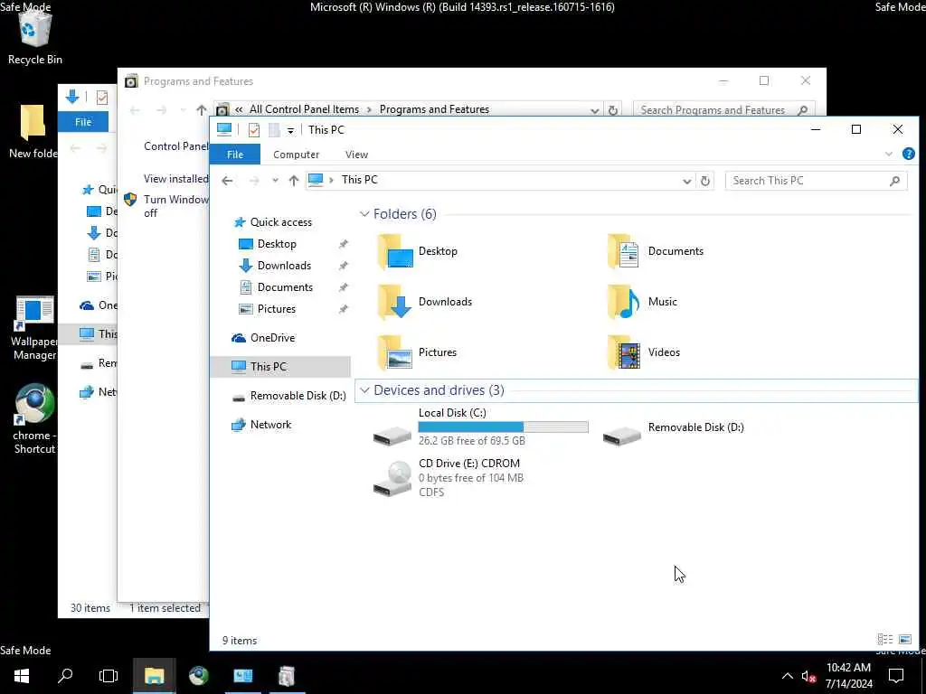Select Removable Disk (D:) in Devices and drives
926x694 pixels.
(x=673, y=428)
